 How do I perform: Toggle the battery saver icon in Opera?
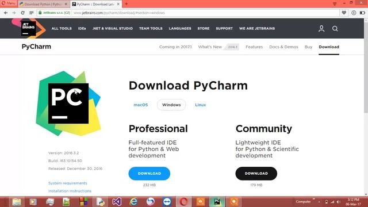click(362, 13)
